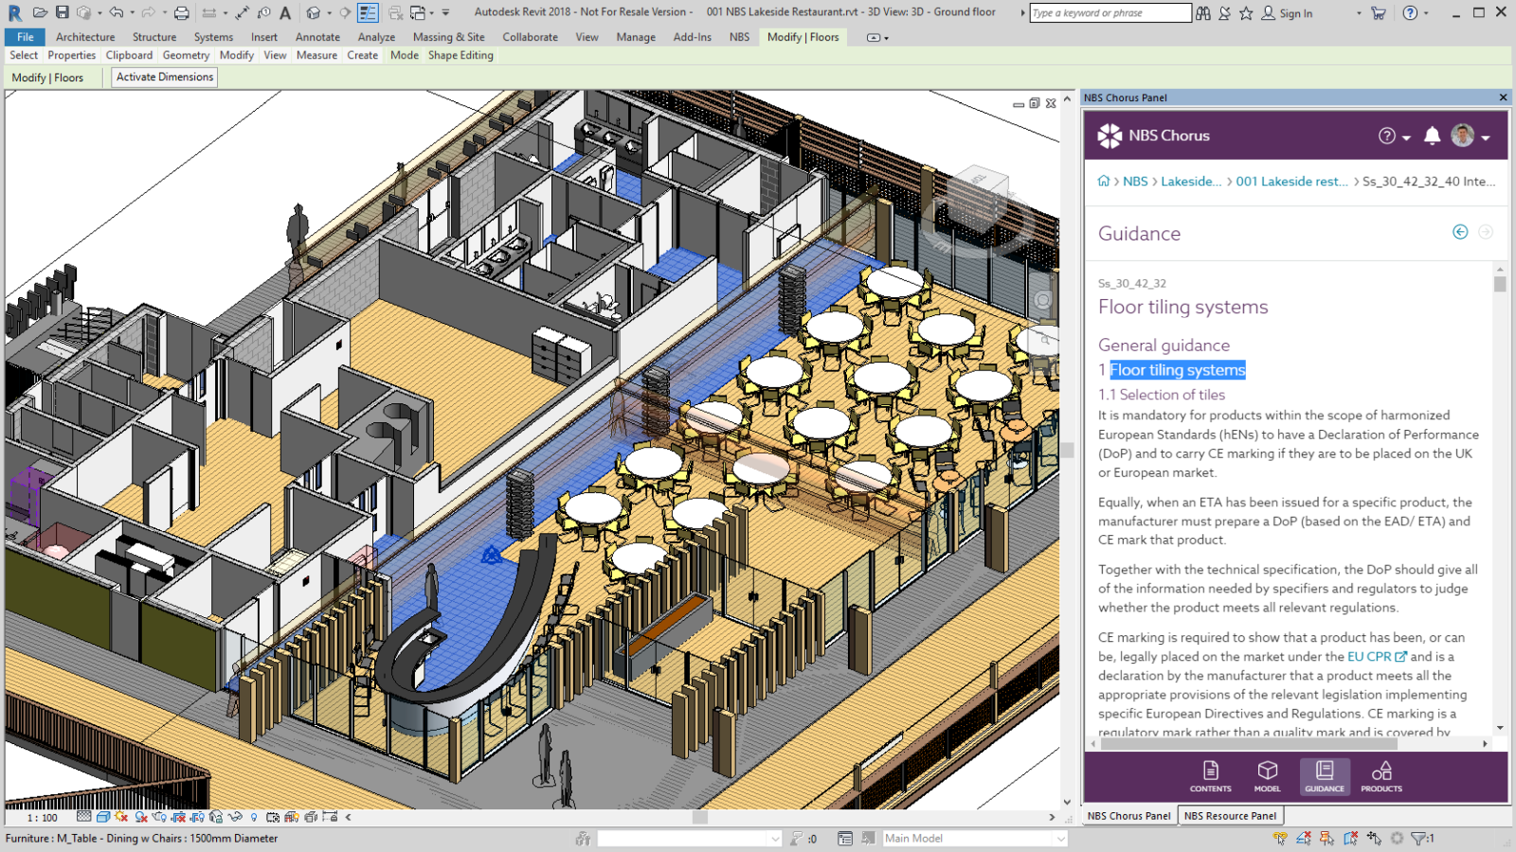The image size is (1516, 852).
Task: Select the Guidance button in NBS footer
Action: [x=1325, y=776]
